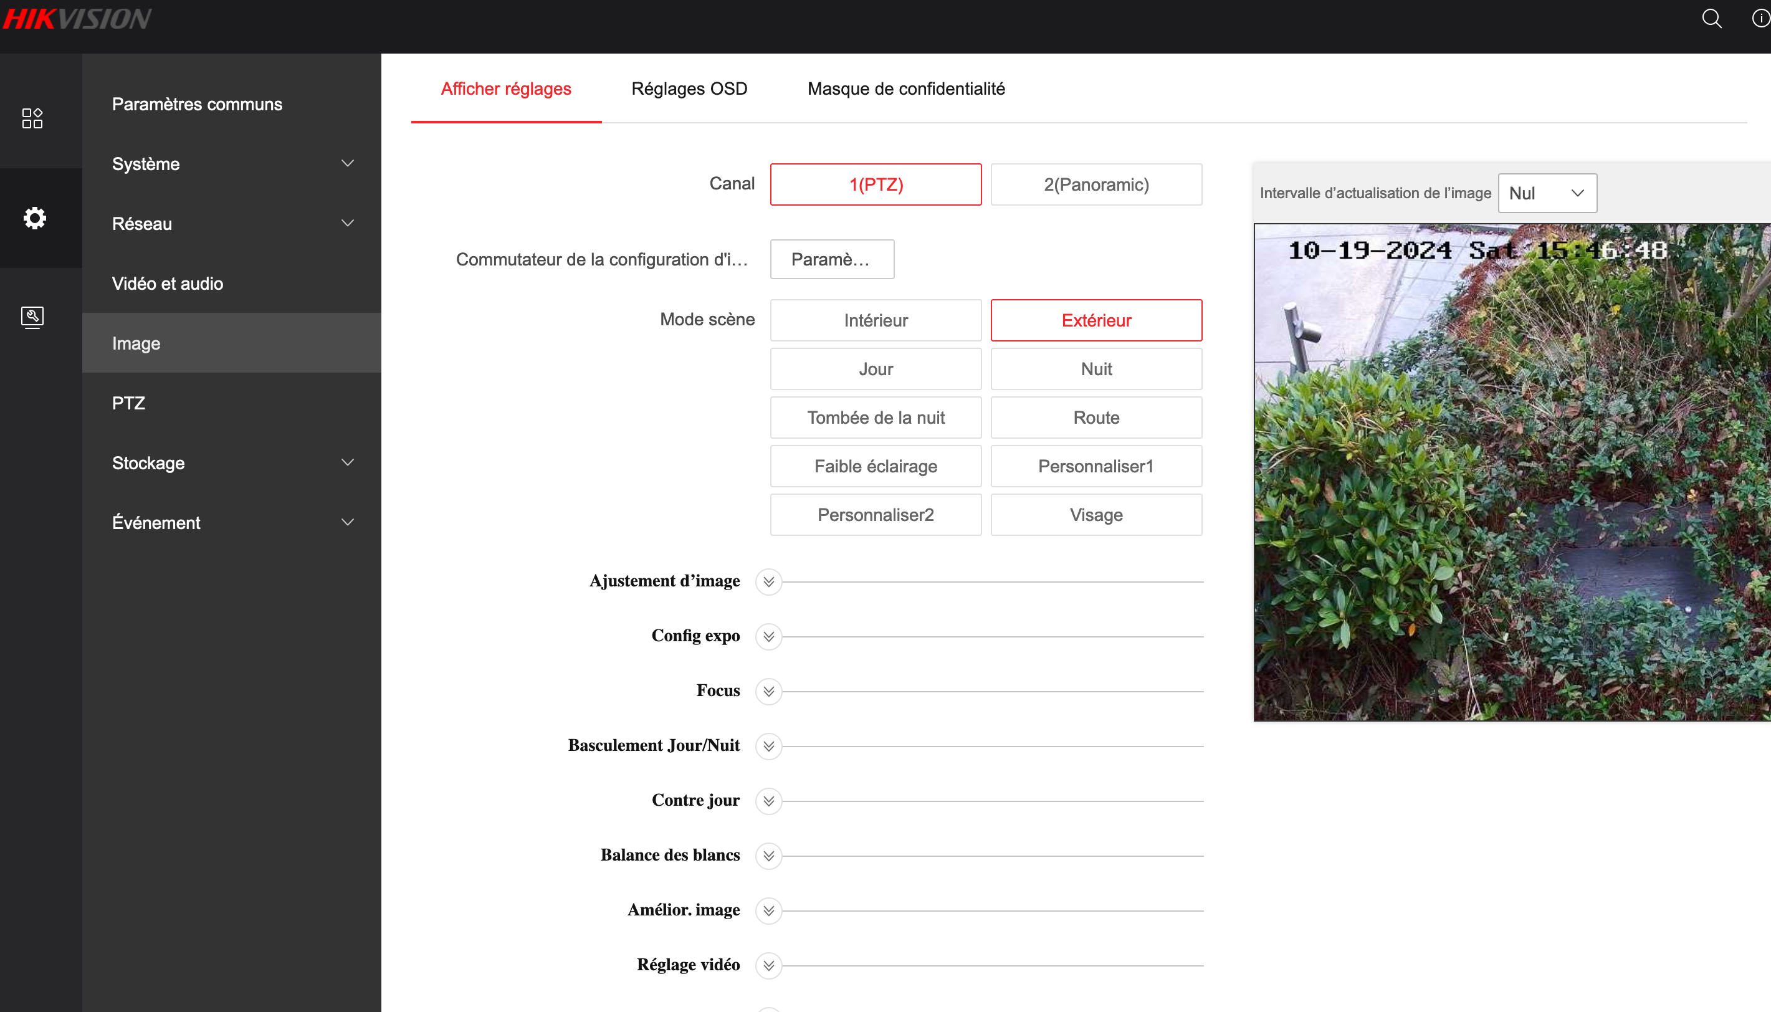Select the 2(Panoramic) channel option
Image resolution: width=1771 pixels, height=1012 pixels.
(1096, 185)
